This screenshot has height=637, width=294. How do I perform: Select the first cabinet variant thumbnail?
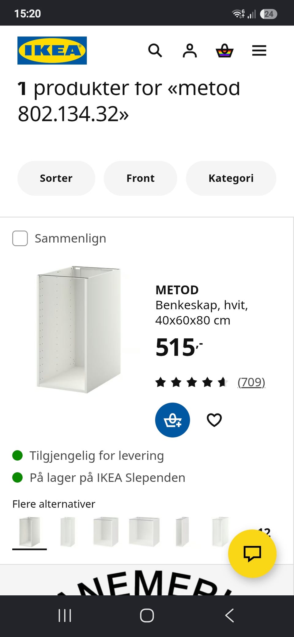pyautogui.click(x=29, y=532)
